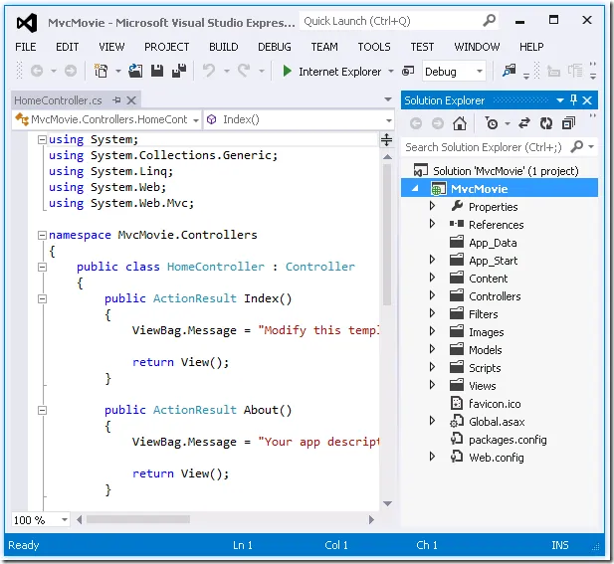Toggle auto-hide pin on Solution Explorer

tap(573, 100)
